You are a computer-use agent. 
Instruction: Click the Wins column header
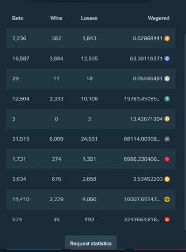(x=56, y=18)
